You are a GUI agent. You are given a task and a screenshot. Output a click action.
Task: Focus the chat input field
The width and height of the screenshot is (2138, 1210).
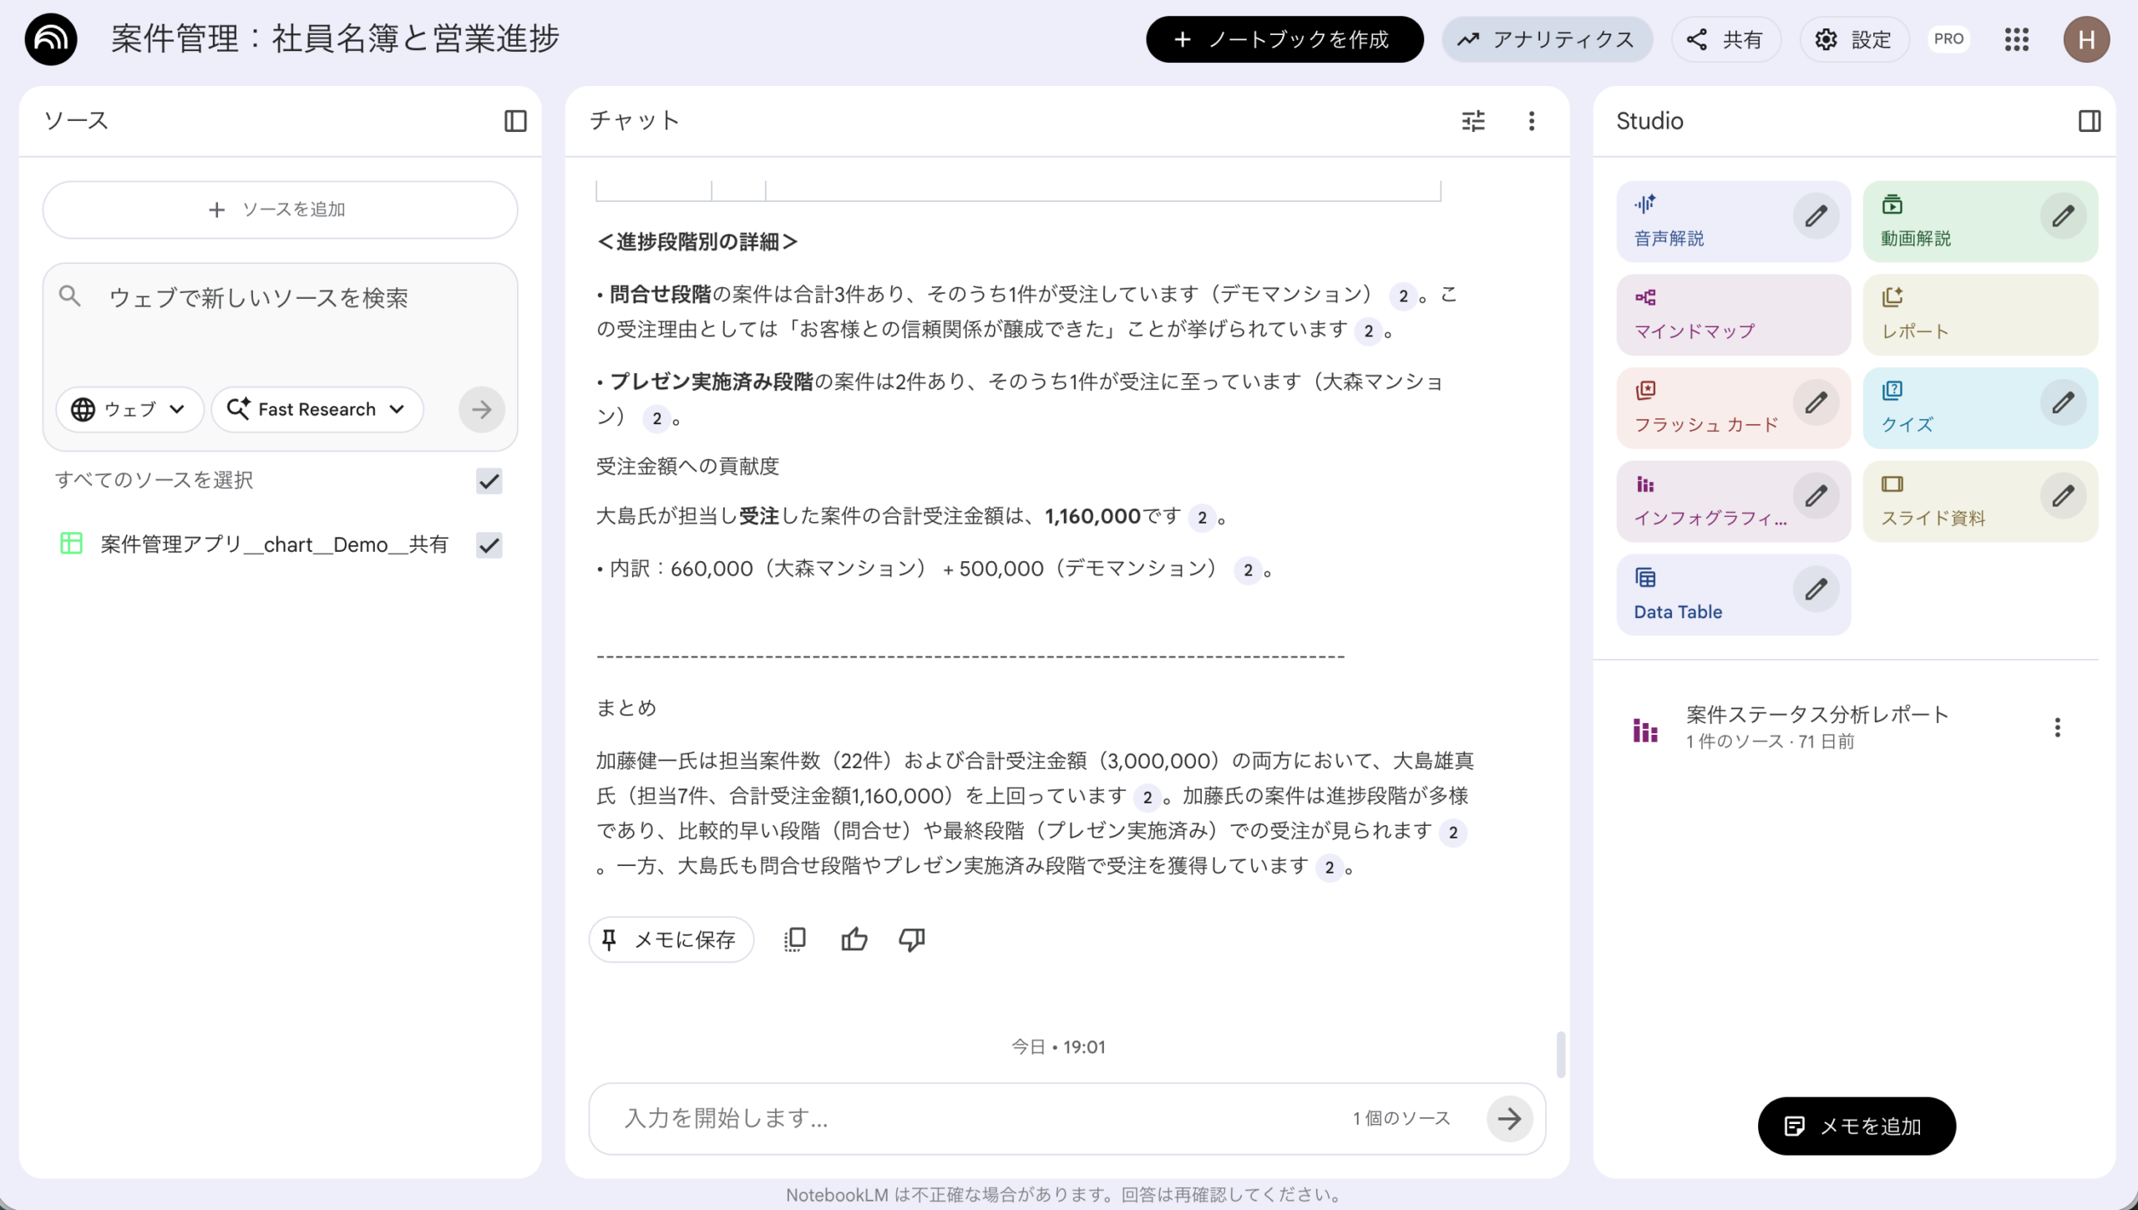(977, 1118)
